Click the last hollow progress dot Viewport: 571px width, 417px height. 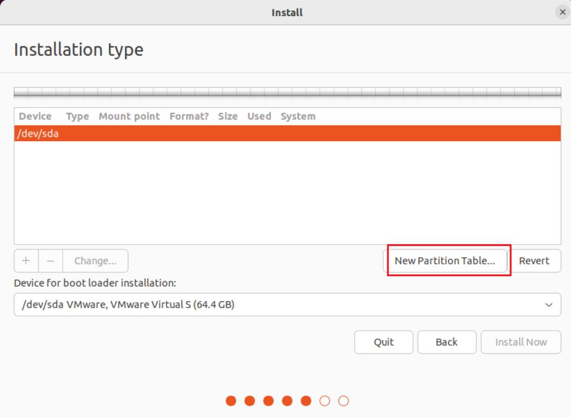click(343, 401)
